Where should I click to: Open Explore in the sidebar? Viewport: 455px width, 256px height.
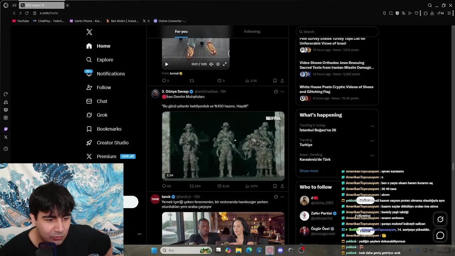(100, 60)
